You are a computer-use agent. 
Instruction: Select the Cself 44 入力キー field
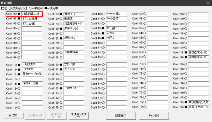pyautogui.click(x=116, y=33)
